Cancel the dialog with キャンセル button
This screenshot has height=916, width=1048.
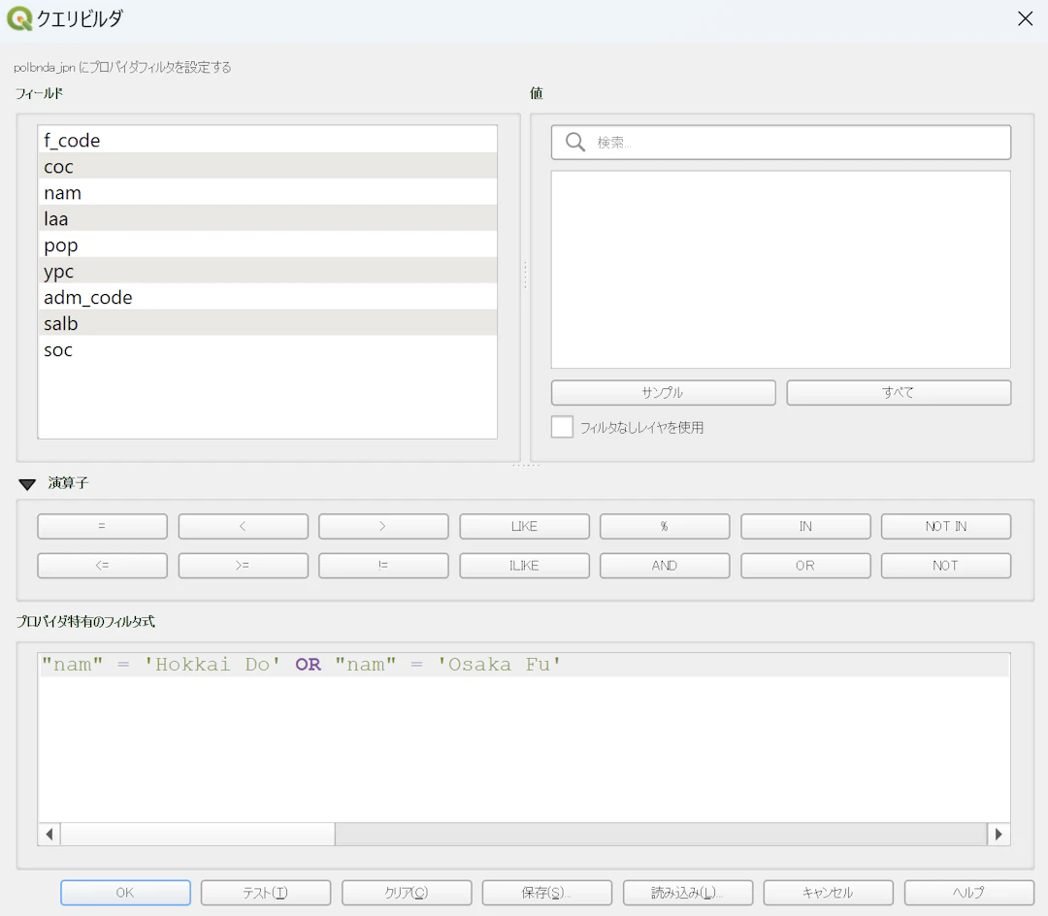pos(828,892)
